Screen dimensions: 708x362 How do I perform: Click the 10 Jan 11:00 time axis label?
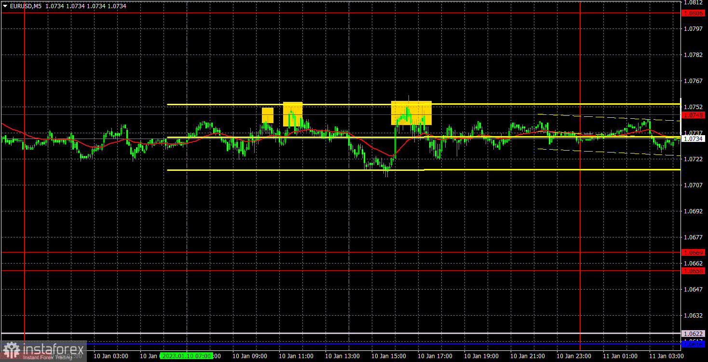point(296,356)
